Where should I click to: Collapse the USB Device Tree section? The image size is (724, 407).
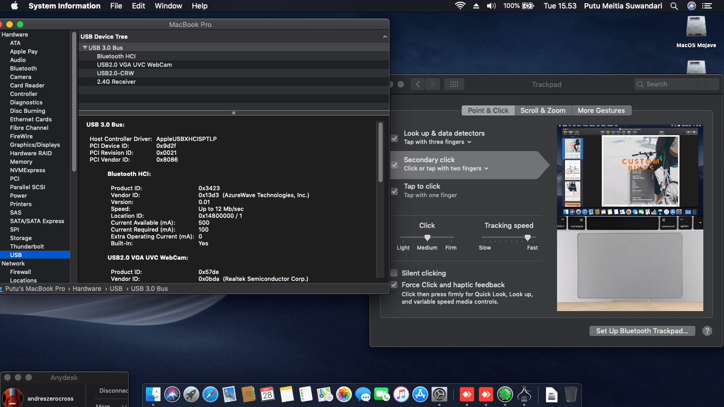pyautogui.click(x=384, y=36)
